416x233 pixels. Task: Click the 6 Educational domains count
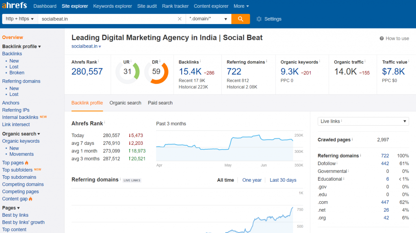388,179
